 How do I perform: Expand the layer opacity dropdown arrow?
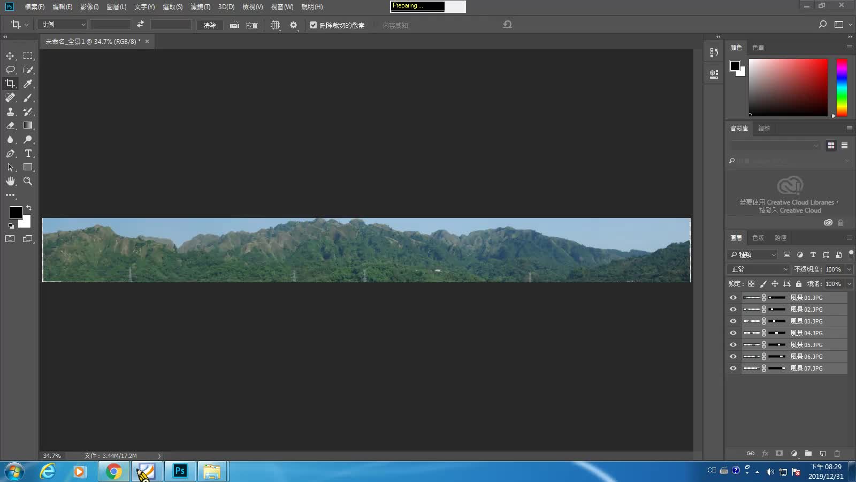pos(849,269)
